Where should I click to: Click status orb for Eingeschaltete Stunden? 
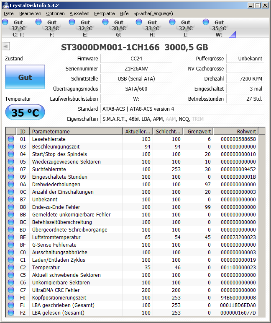(11, 177)
